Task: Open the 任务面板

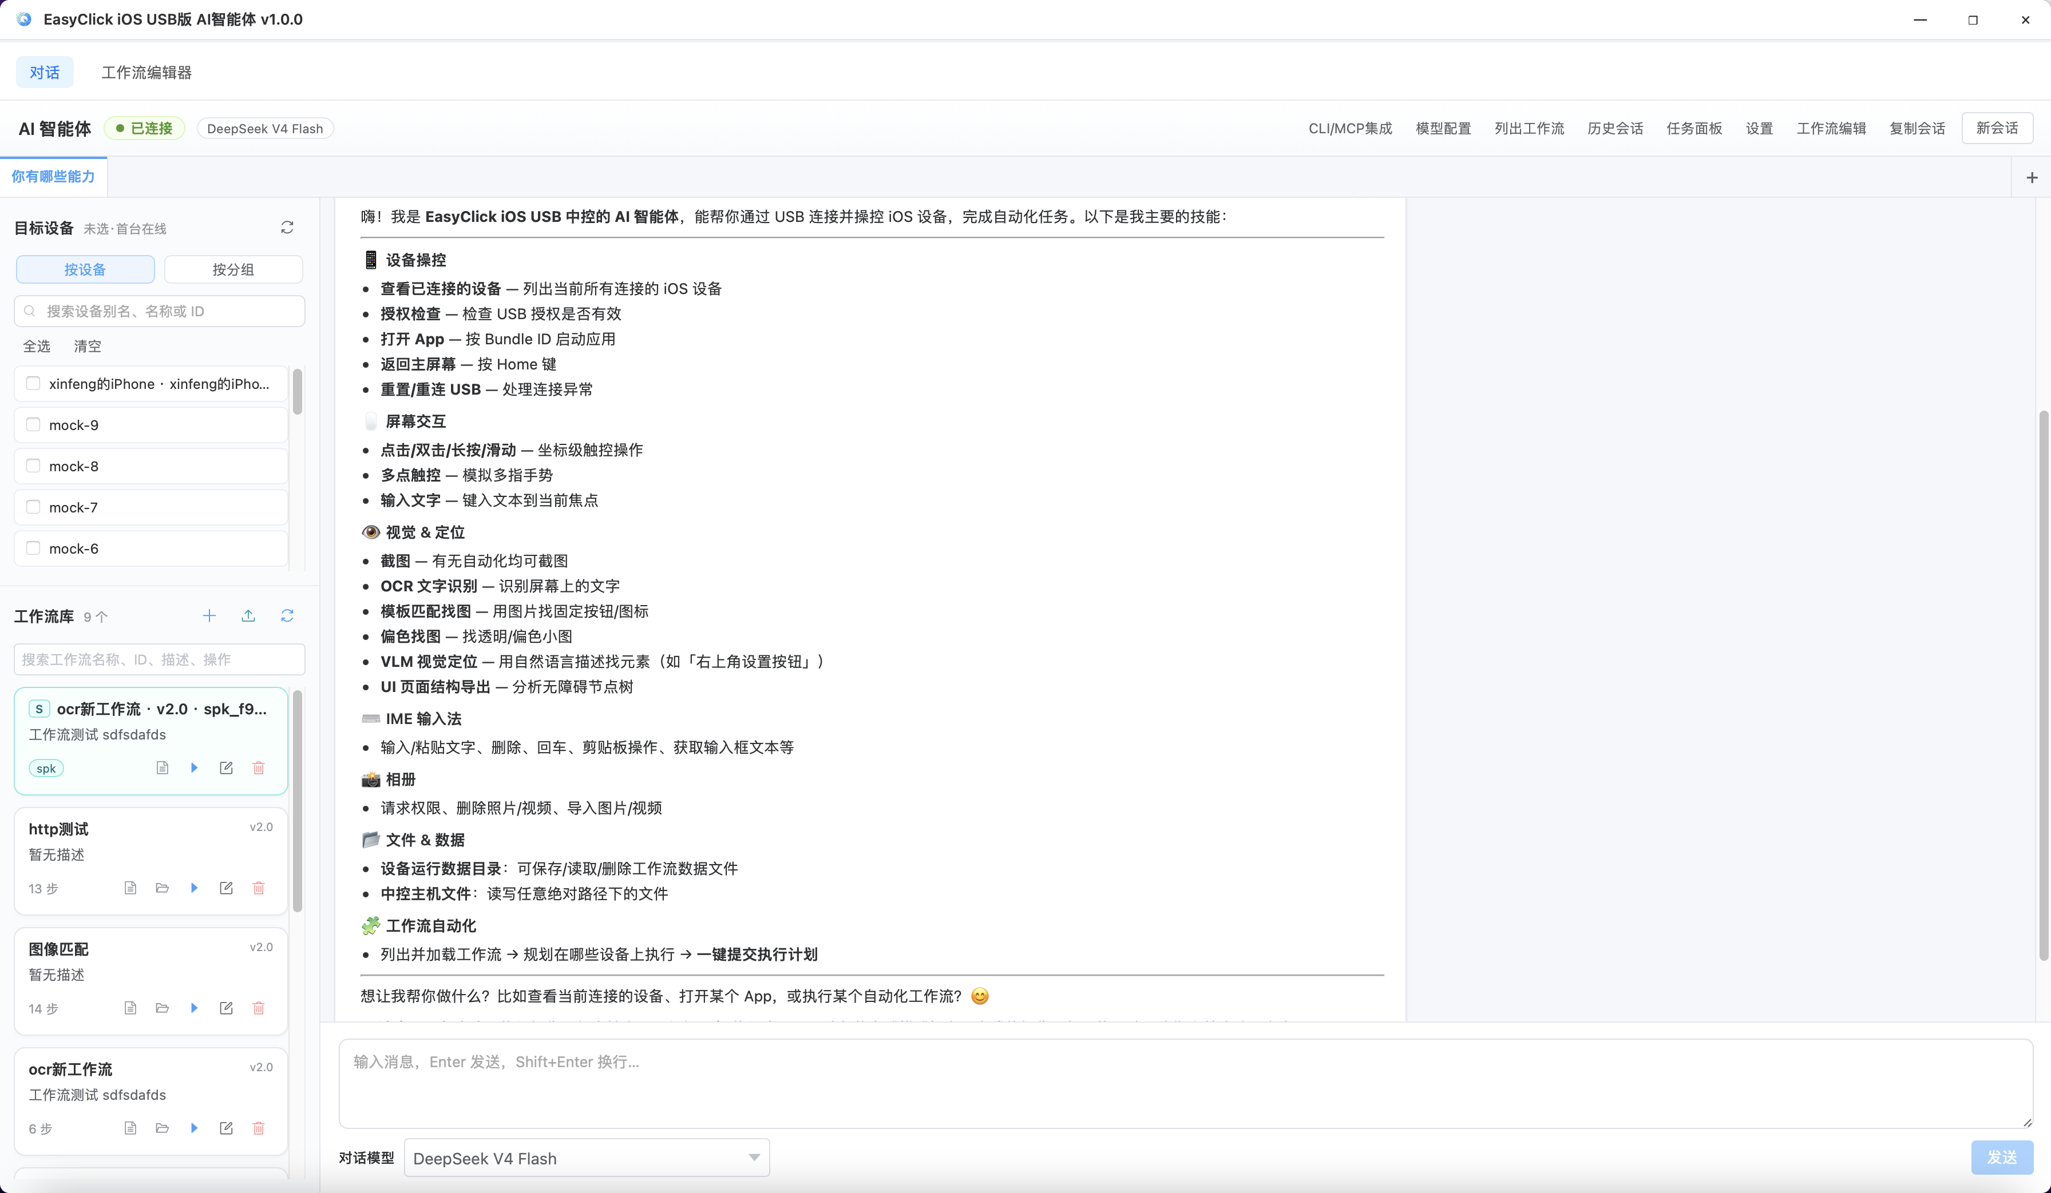Action: coord(1694,129)
